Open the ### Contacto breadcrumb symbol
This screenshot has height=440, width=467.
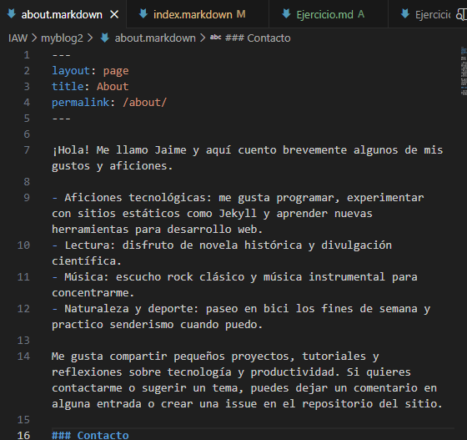[258, 38]
